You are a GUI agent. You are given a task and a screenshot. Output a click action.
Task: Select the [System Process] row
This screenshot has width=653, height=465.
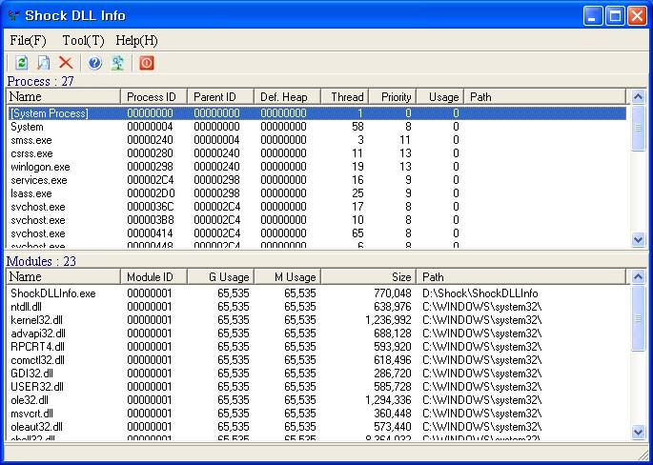click(316, 113)
